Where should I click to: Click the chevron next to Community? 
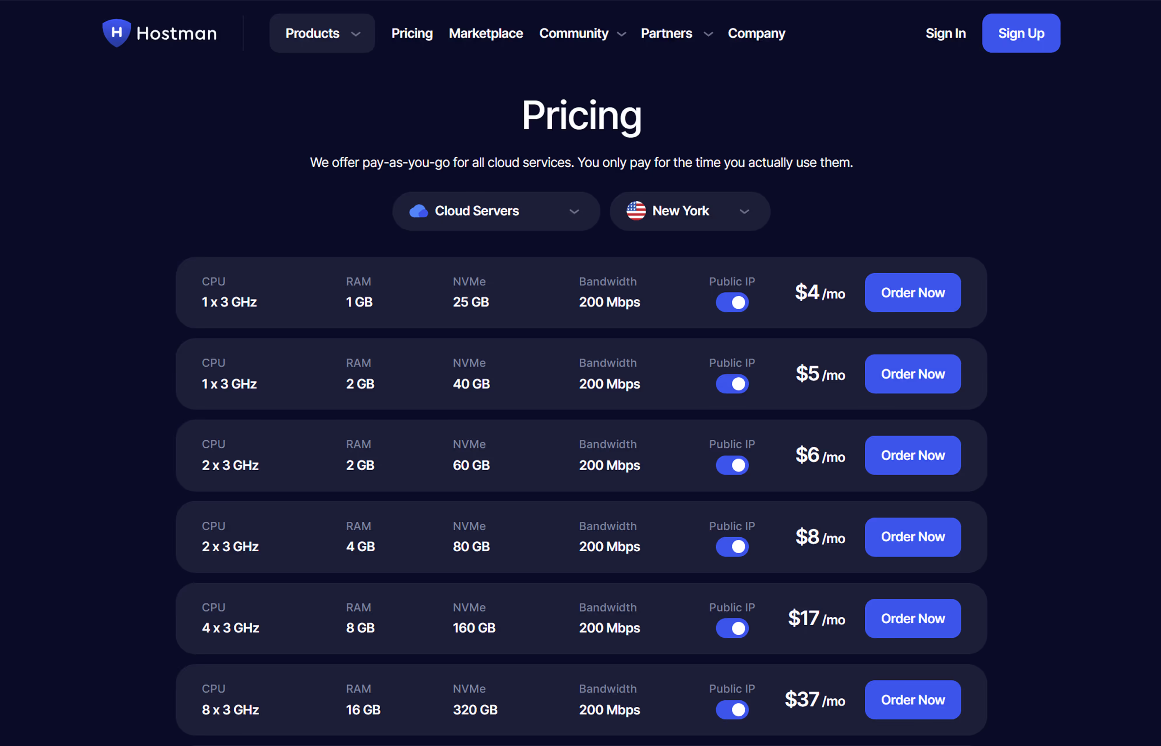(x=621, y=34)
